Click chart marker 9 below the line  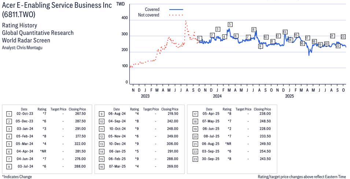(x=260, y=46)
